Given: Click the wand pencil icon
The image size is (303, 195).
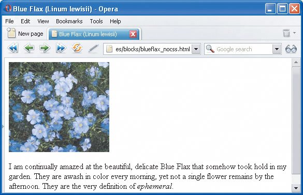Looking at the screenshot, I should [93, 49].
